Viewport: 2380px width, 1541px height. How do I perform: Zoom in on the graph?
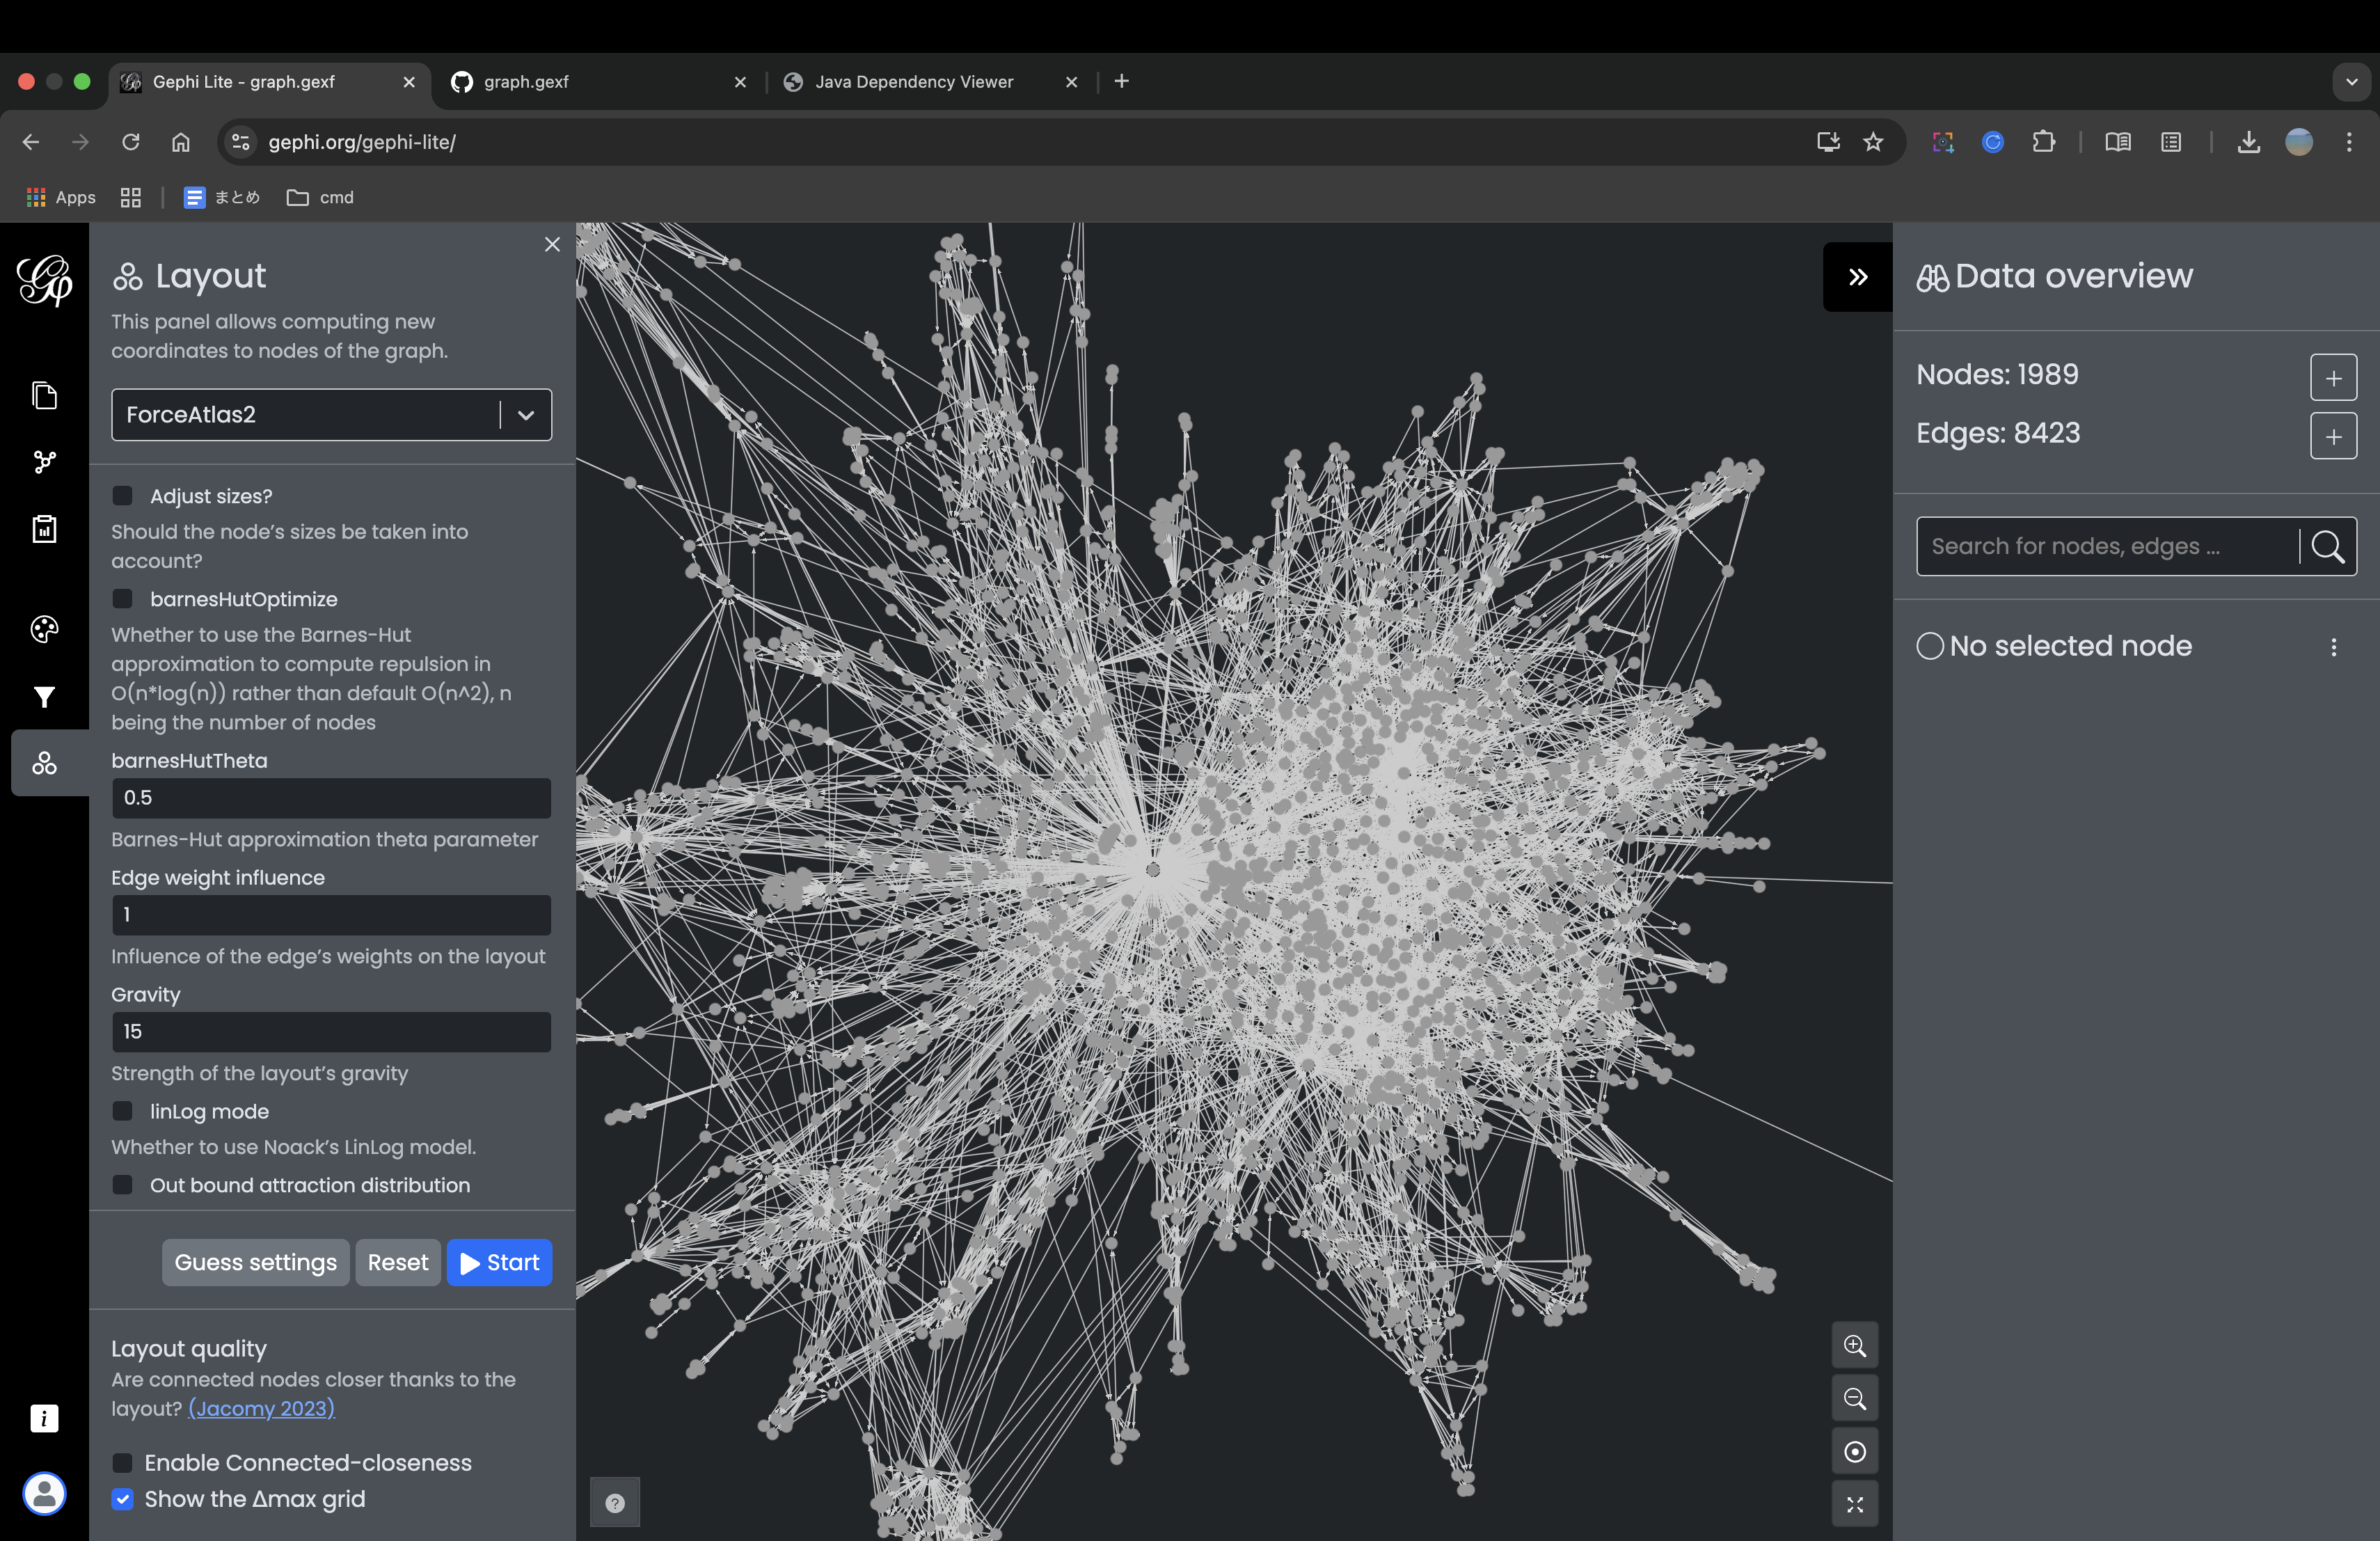pos(1854,1345)
